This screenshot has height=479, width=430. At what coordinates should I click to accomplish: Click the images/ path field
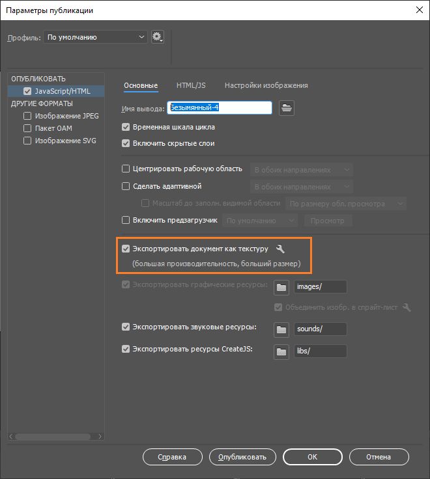[320, 287]
